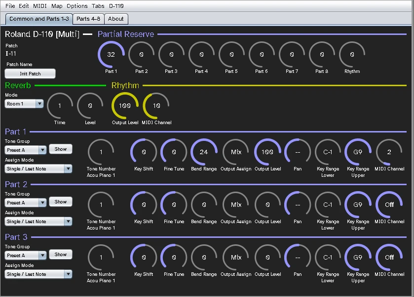Viewport: 414px width, 297px height.
Task: Open the Part 3 Tone Group dropdown
Action: tap(26, 255)
